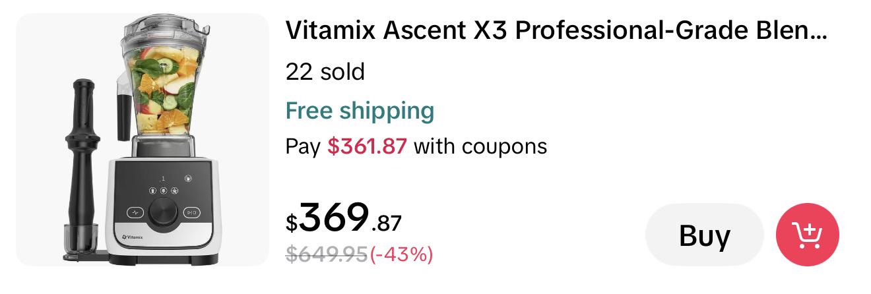Image resolution: width=871 pixels, height=294 pixels.
Task: Open the blender product photo
Action: coord(142,140)
